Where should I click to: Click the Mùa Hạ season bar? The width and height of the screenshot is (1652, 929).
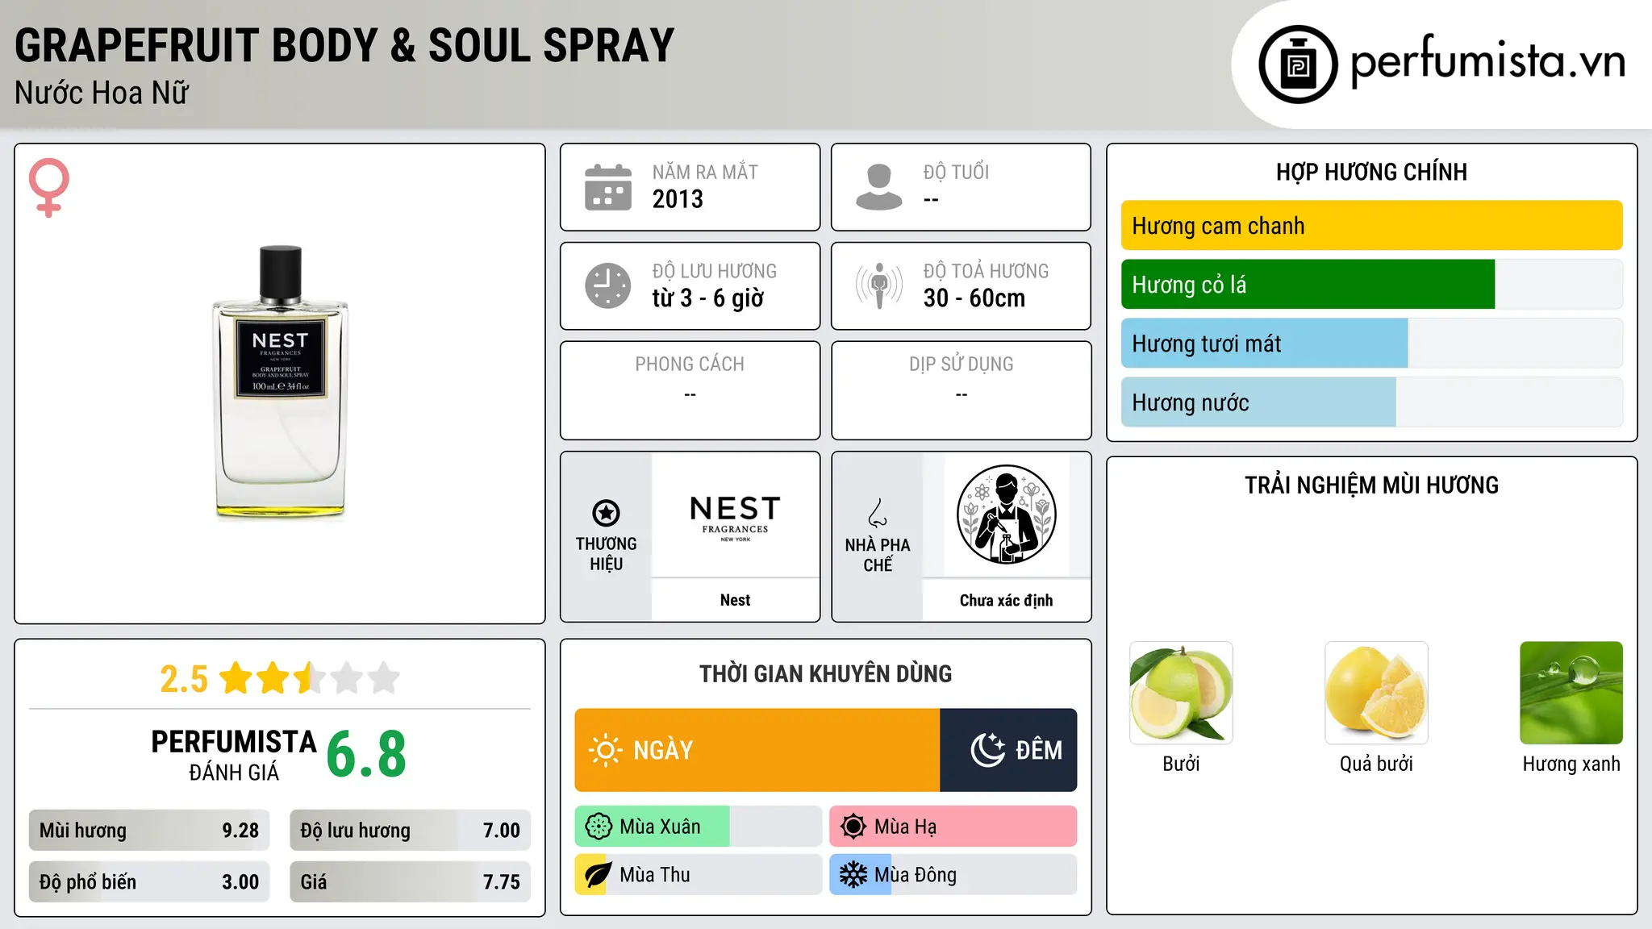(953, 827)
